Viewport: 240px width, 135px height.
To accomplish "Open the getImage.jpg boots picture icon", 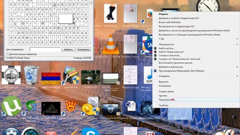I will point(110,13).
